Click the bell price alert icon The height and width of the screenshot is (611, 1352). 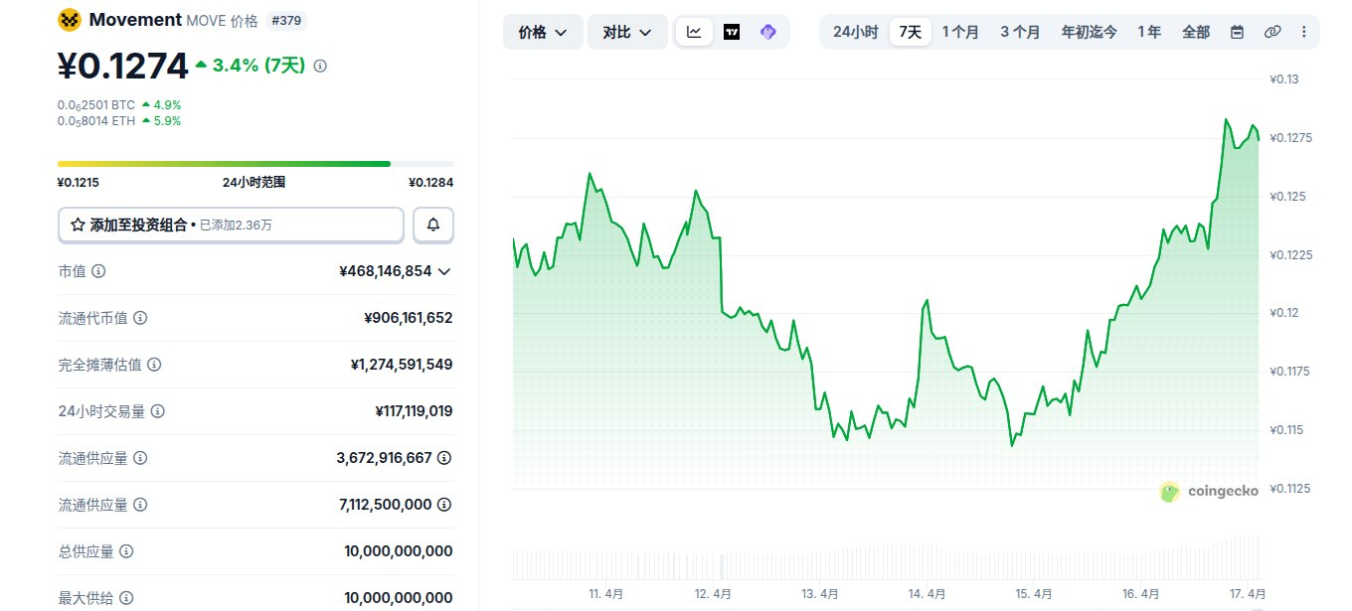433,226
